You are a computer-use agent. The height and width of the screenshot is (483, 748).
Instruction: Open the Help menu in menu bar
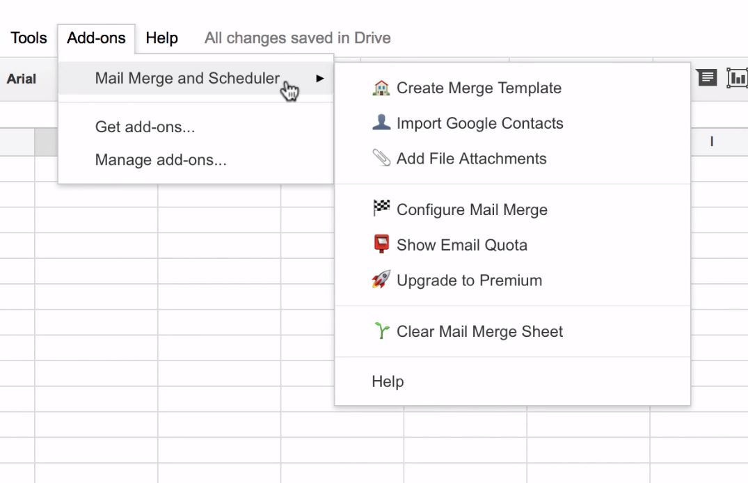coord(161,38)
